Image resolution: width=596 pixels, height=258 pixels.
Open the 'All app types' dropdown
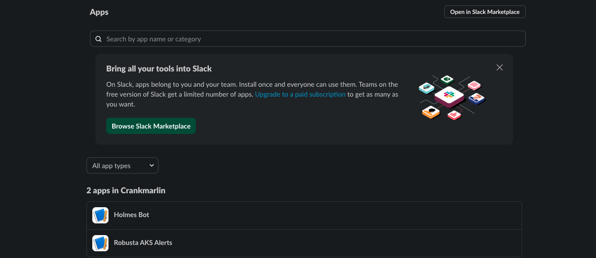(122, 165)
